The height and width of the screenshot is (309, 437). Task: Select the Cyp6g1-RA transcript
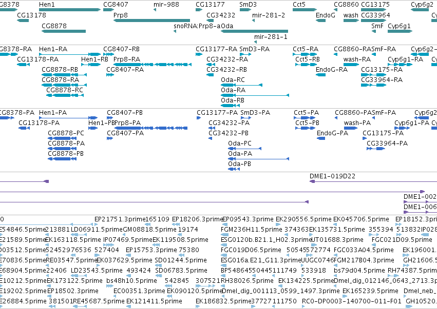(x=400, y=65)
